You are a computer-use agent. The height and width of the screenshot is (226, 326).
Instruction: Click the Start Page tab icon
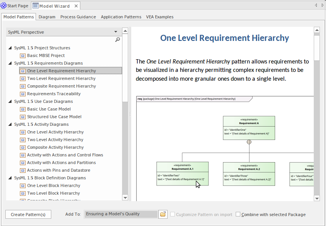click(3, 6)
